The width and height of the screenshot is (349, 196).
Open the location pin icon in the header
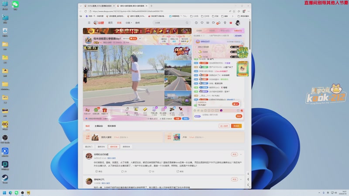coord(225,23)
